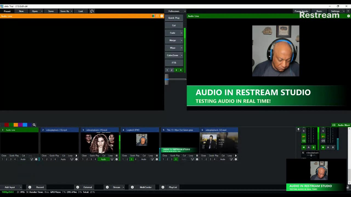Expand the Stream dropdown arrow
Screen dimensions: 351x197
coord(123,187)
